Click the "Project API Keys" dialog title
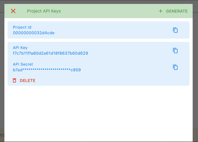The image size is (198, 142). tap(44, 11)
